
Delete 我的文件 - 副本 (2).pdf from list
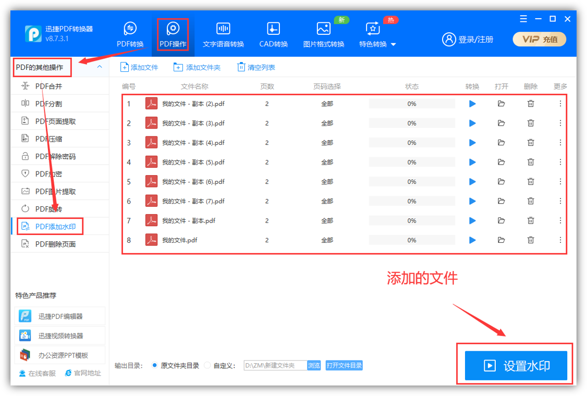(531, 104)
